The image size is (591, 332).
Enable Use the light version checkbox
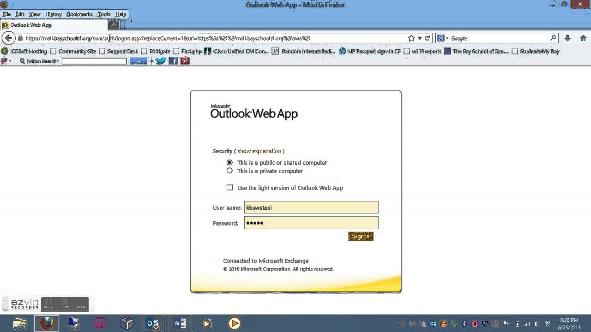coord(229,188)
